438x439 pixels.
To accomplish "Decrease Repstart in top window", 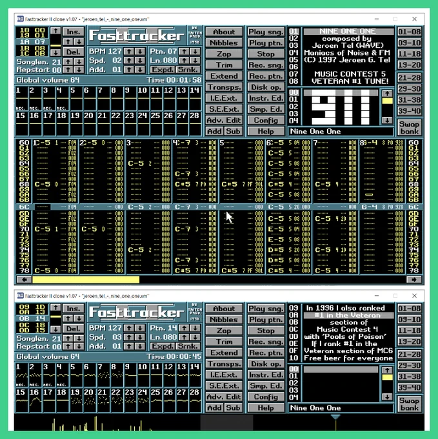I will pyautogui.click(x=79, y=70).
